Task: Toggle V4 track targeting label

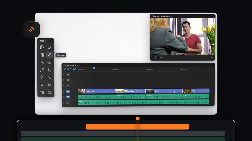Action: tap(68, 74)
